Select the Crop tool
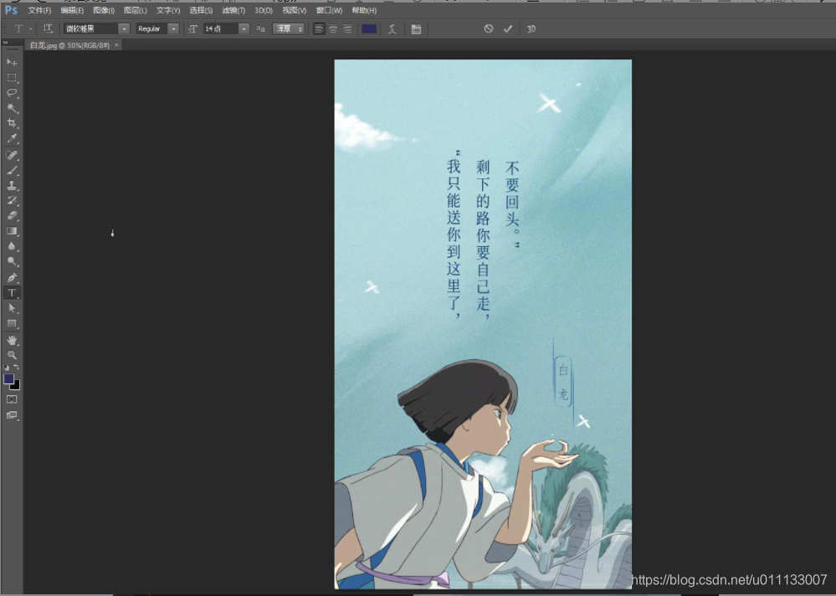This screenshot has height=596, width=836. [x=12, y=123]
